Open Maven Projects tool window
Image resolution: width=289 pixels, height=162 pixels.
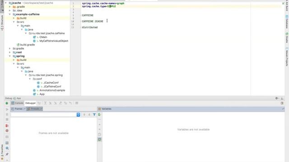point(287,57)
